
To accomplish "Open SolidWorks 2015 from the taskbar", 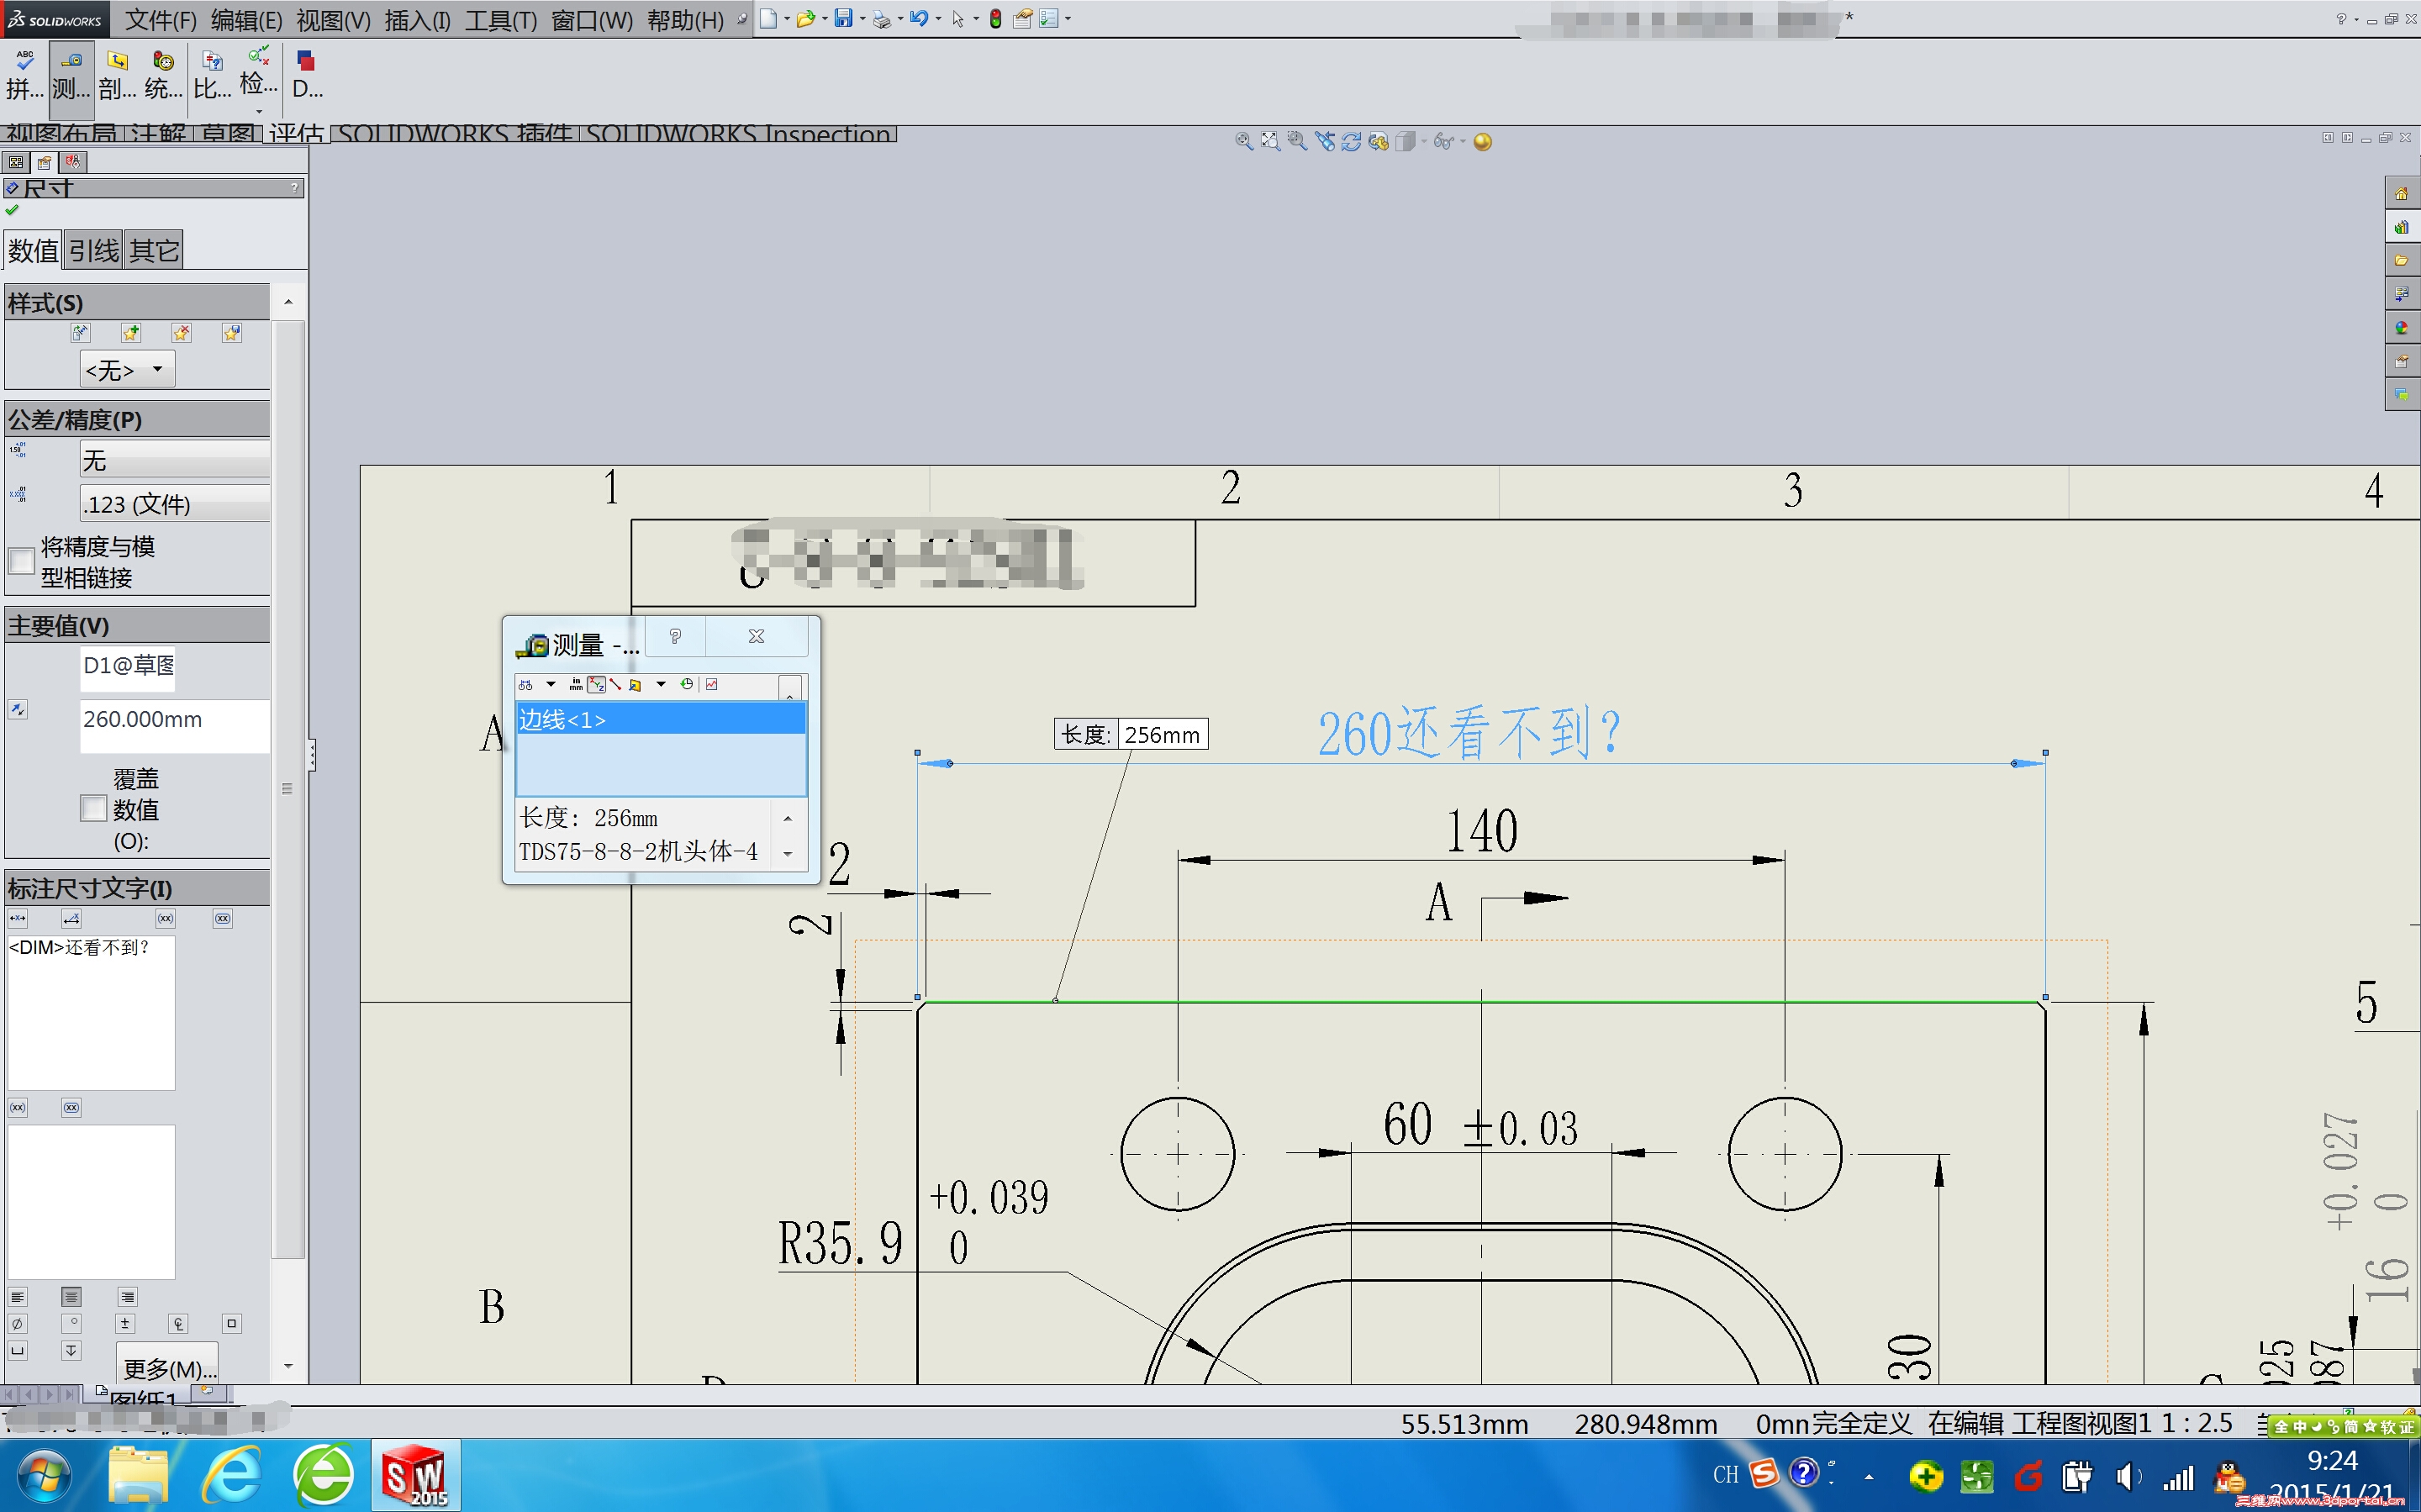I will point(415,1475).
